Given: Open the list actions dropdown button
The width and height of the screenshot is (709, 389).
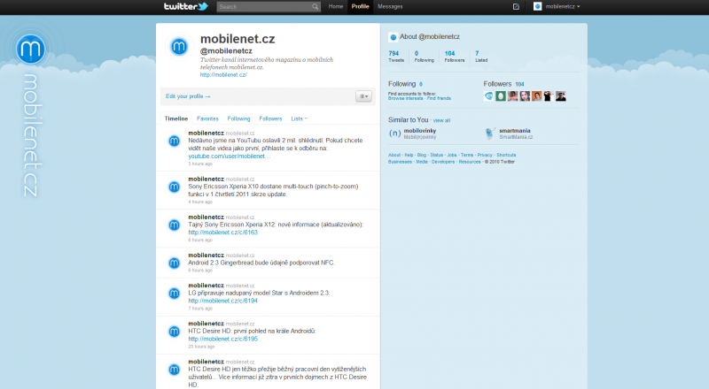Looking at the screenshot, I should click(x=363, y=95).
